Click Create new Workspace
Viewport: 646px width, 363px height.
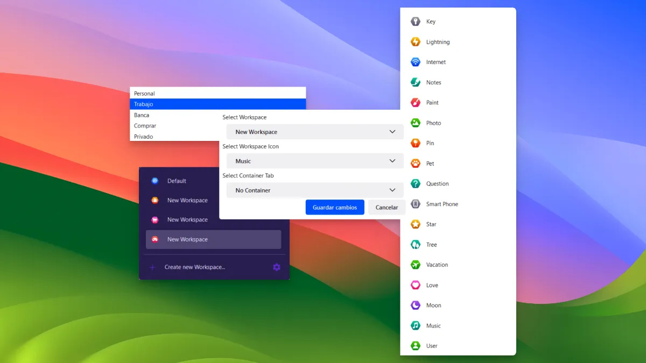click(x=194, y=267)
